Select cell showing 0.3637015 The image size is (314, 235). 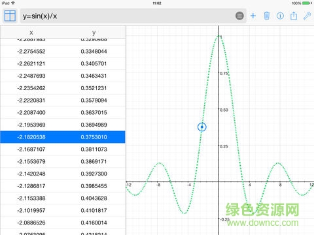(94, 112)
